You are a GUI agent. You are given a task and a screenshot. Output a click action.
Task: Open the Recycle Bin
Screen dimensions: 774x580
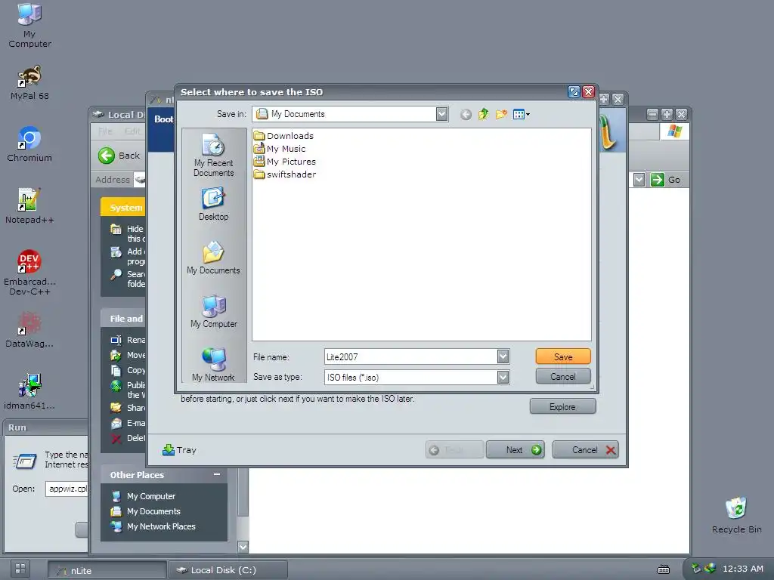click(x=736, y=515)
